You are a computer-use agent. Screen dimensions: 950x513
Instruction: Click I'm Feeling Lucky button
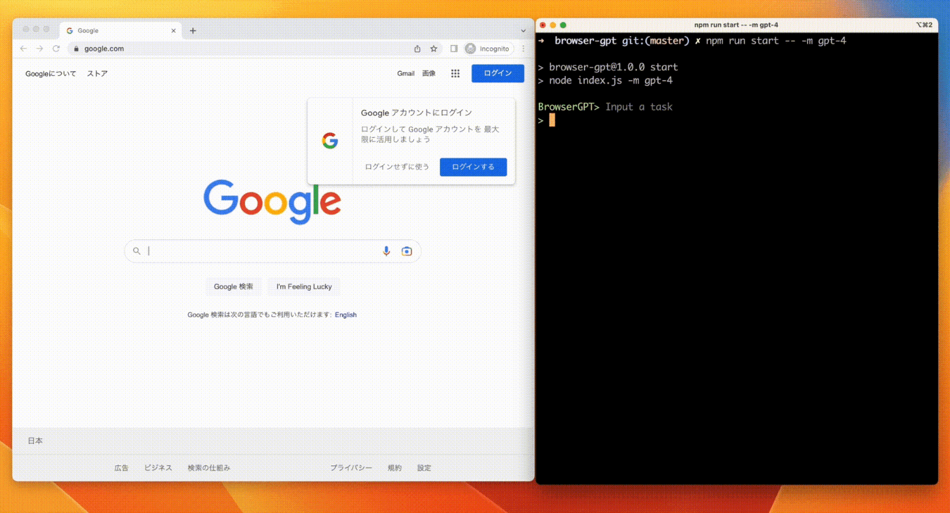(304, 286)
